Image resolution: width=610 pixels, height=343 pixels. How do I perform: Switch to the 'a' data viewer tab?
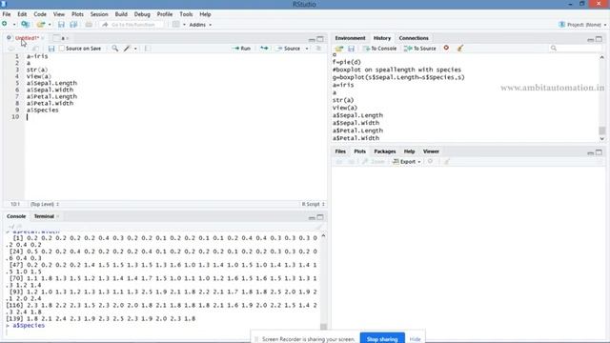point(62,38)
